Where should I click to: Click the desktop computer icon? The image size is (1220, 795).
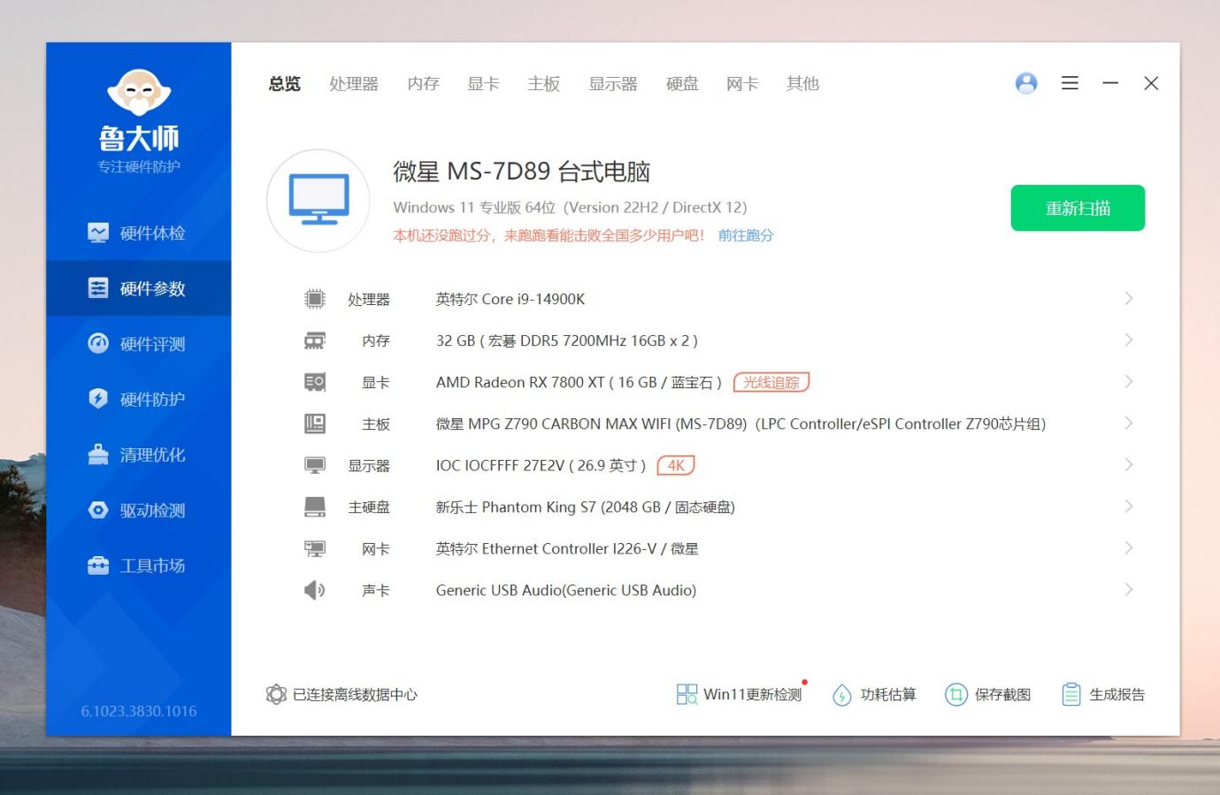318,201
